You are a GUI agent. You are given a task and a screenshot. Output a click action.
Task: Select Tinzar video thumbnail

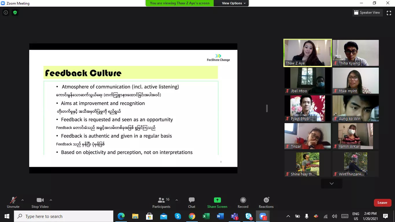click(307, 136)
